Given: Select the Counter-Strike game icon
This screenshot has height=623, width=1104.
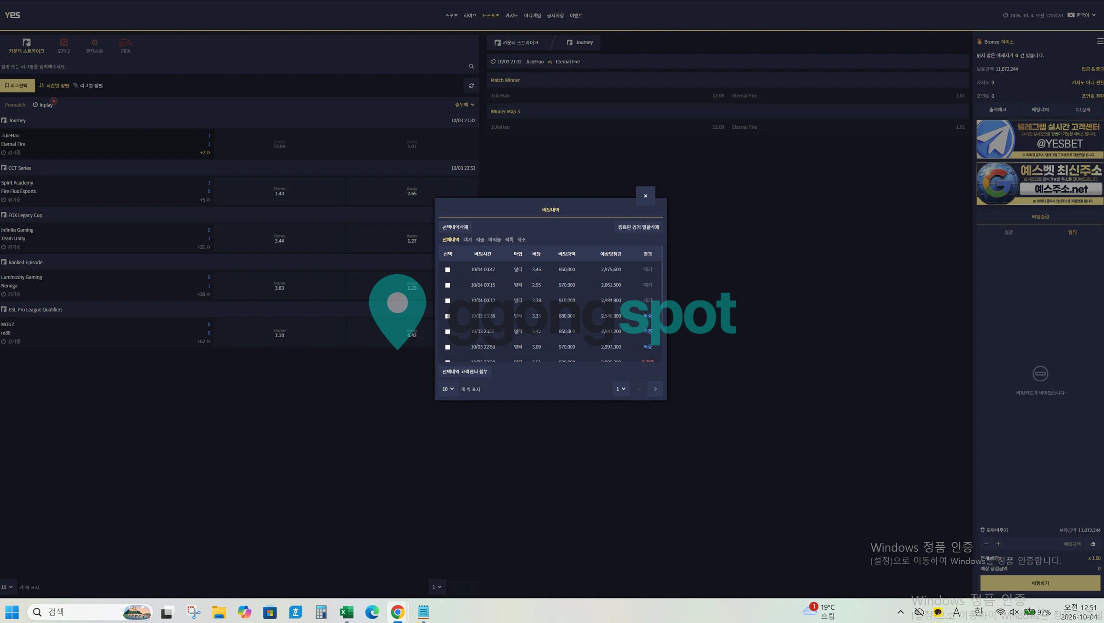Looking at the screenshot, I should (26, 42).
